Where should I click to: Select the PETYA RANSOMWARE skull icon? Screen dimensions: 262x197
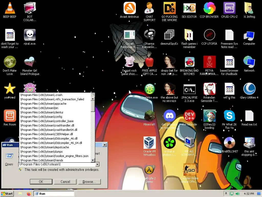coord(209,62)
